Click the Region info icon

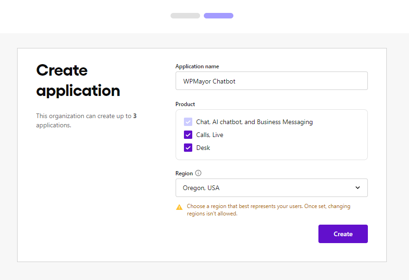(x=198, y=173)
